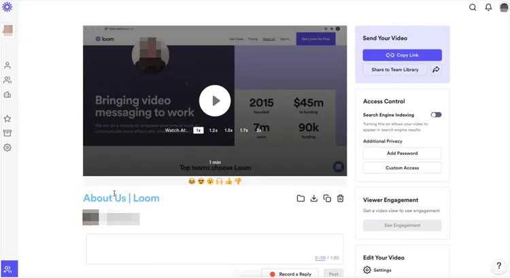Open the notifications bell
Screen dimensions: 510x278
[488, 7]
